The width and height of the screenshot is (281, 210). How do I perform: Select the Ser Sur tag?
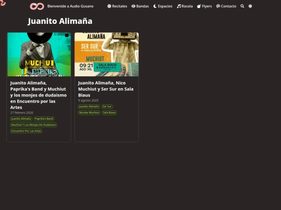click(x=107, y=106)
